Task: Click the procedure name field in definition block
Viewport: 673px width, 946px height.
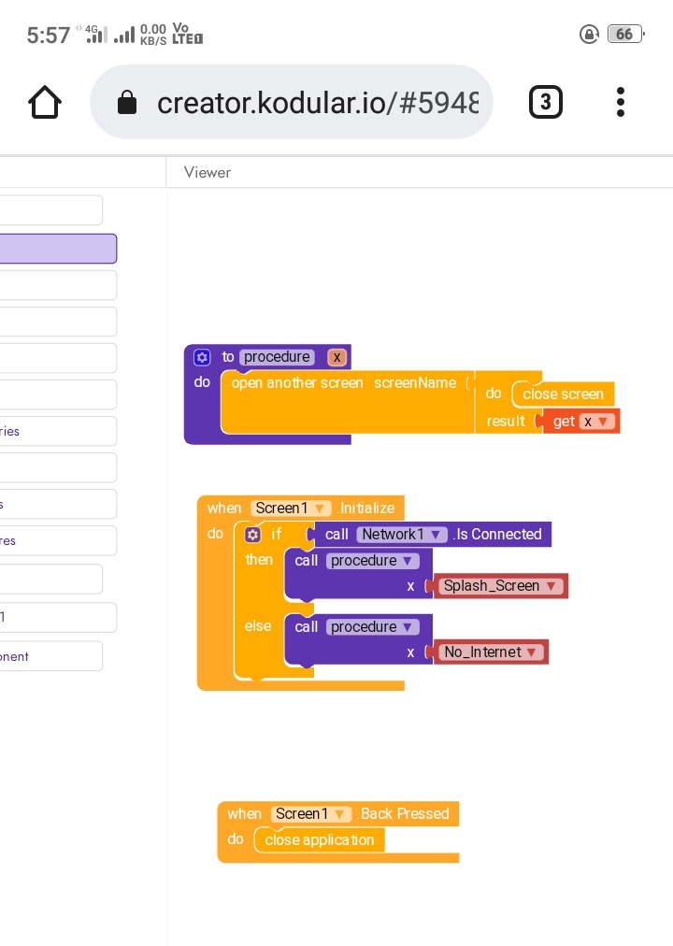Action: click(x=277, y=357)
